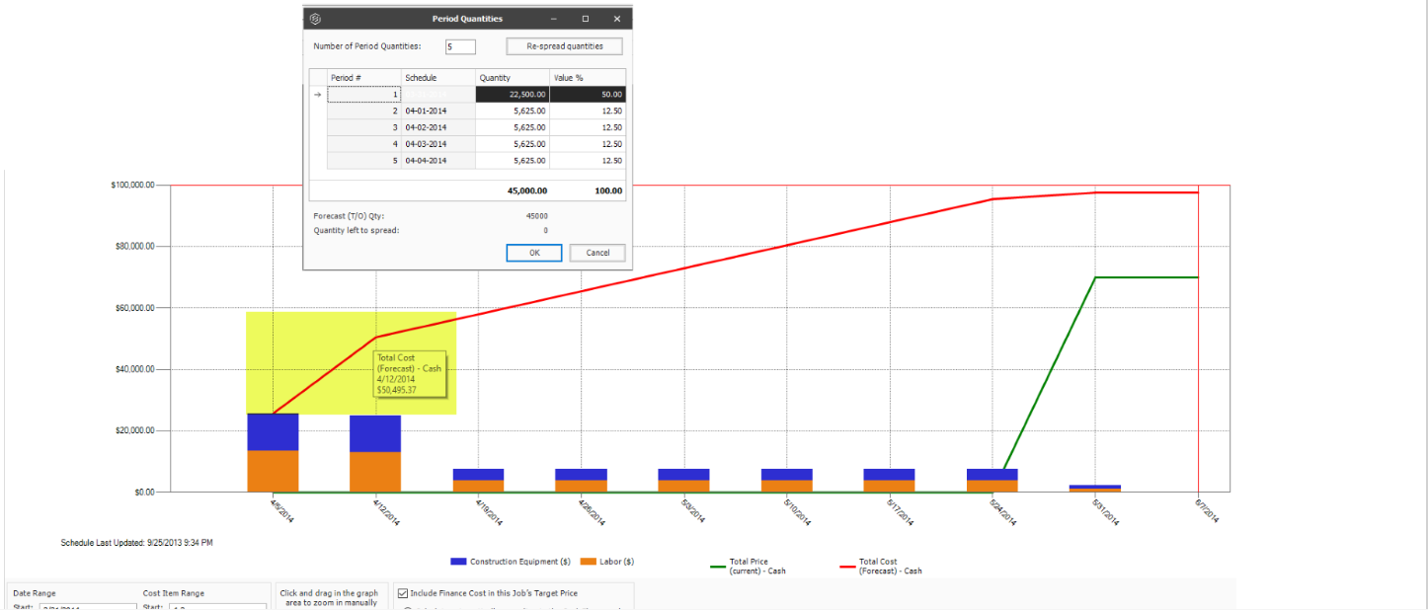Click the Labor legend orange swatch
The width and height of the screenshot is (1428, 610).
(588, 562)
